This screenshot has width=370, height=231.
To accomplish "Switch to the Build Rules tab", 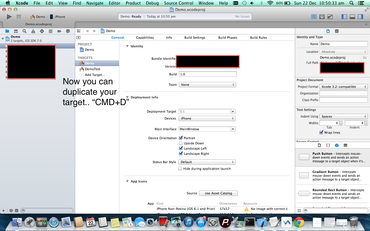I will [258, 38].
